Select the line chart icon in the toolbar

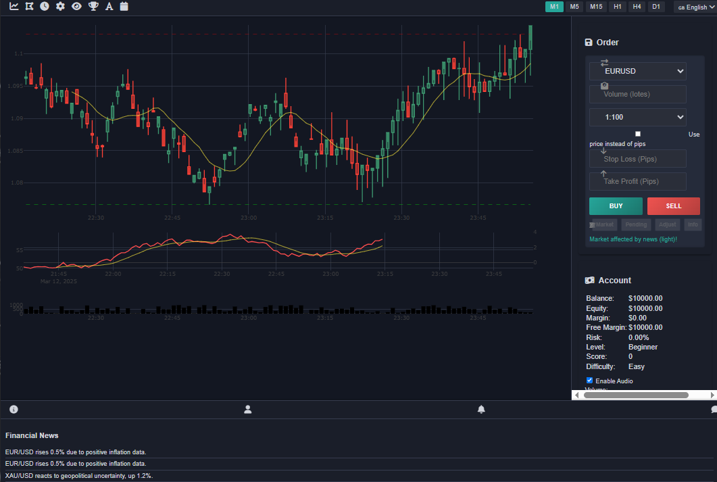14,6
